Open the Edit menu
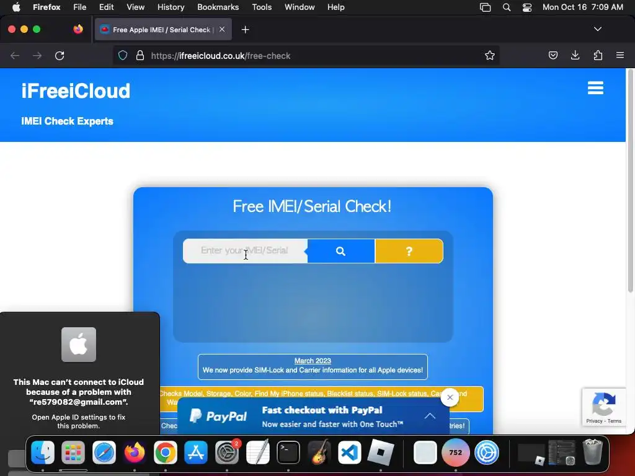Image resolution: width=635 pixels, height=476 pixels. pyautogui.click(x=107, y=7)
